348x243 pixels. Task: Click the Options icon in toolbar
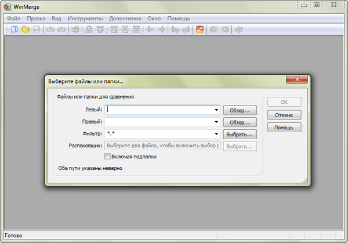coord(200,30)
